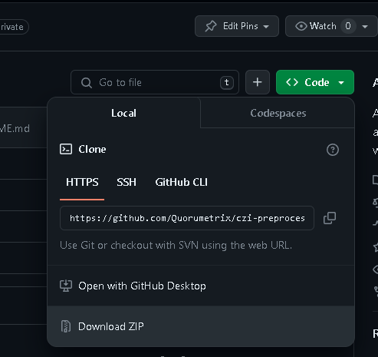The image size is (378, 357).
Task: Click the watch count badge 0
Action: click(x=348, y=26)
